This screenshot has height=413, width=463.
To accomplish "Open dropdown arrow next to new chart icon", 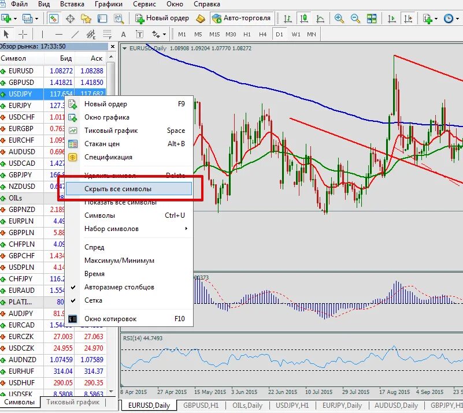I will [x=15, y=19].
